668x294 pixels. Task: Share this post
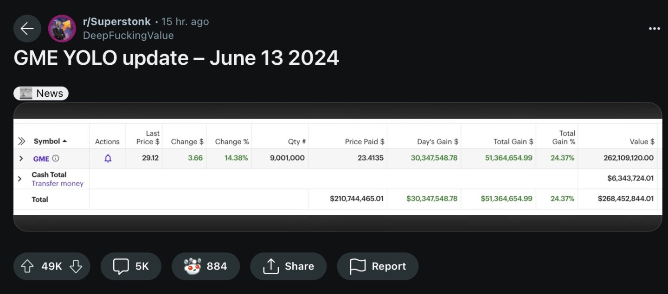pyautogui.click(x=288, y=266)
